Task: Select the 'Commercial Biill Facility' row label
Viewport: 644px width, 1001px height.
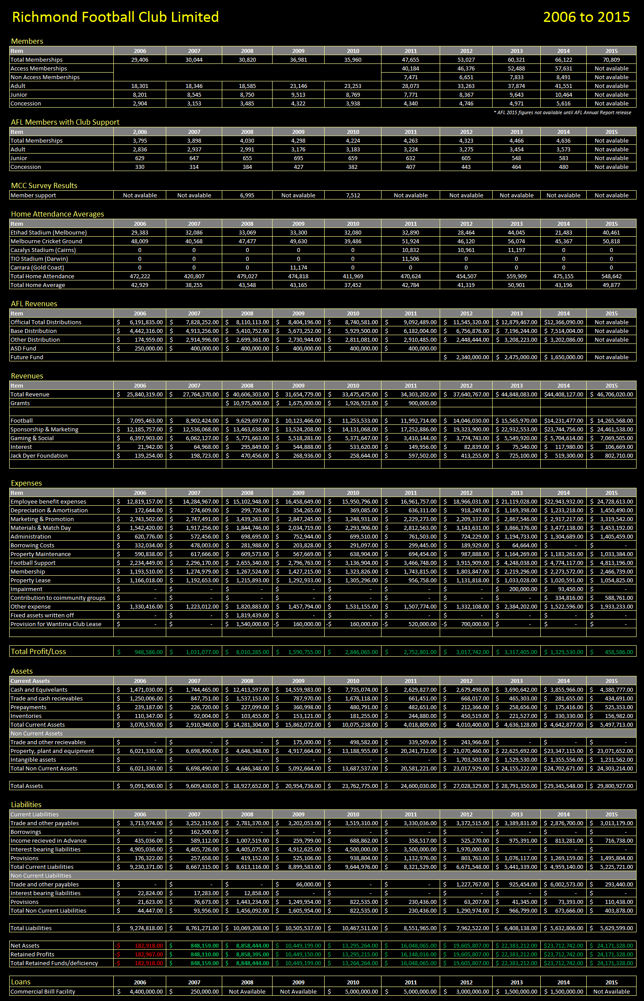Action: 43,991
